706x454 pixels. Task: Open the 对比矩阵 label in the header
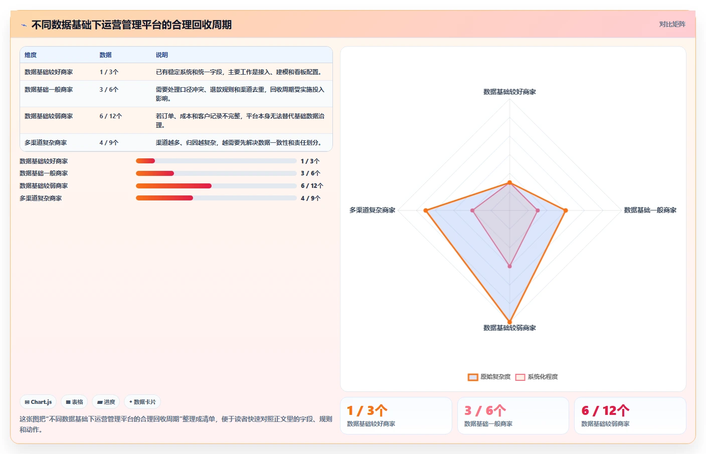[x=672, y=24]
